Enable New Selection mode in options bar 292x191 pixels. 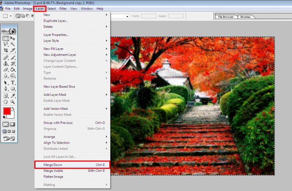coord(18,16)
